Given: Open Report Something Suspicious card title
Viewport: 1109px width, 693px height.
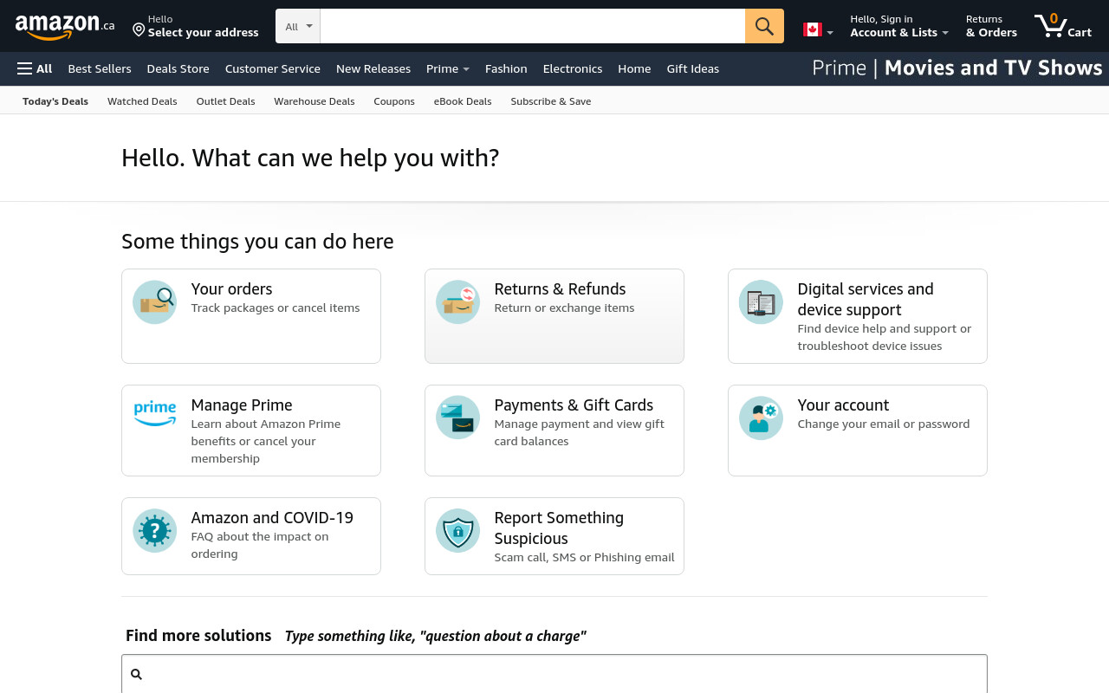Looking at the screenshot, I should [x=559, y=528].
